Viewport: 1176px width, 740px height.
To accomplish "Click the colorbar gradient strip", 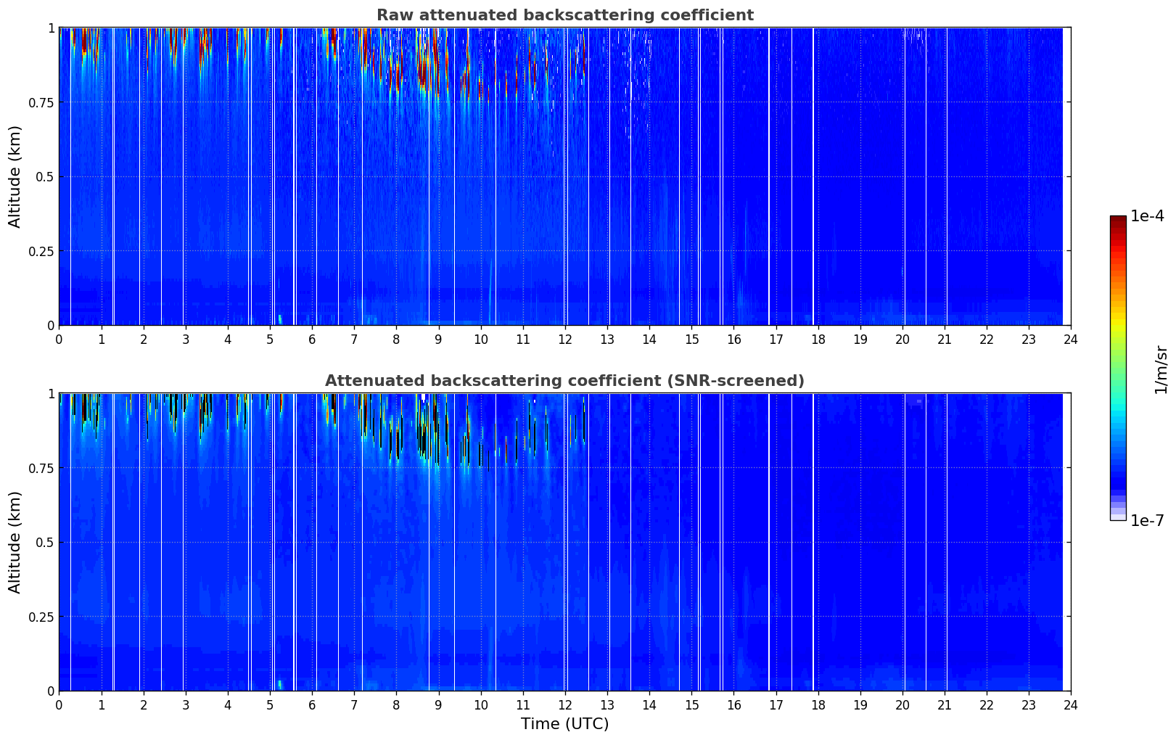I will coord(1118,368).
